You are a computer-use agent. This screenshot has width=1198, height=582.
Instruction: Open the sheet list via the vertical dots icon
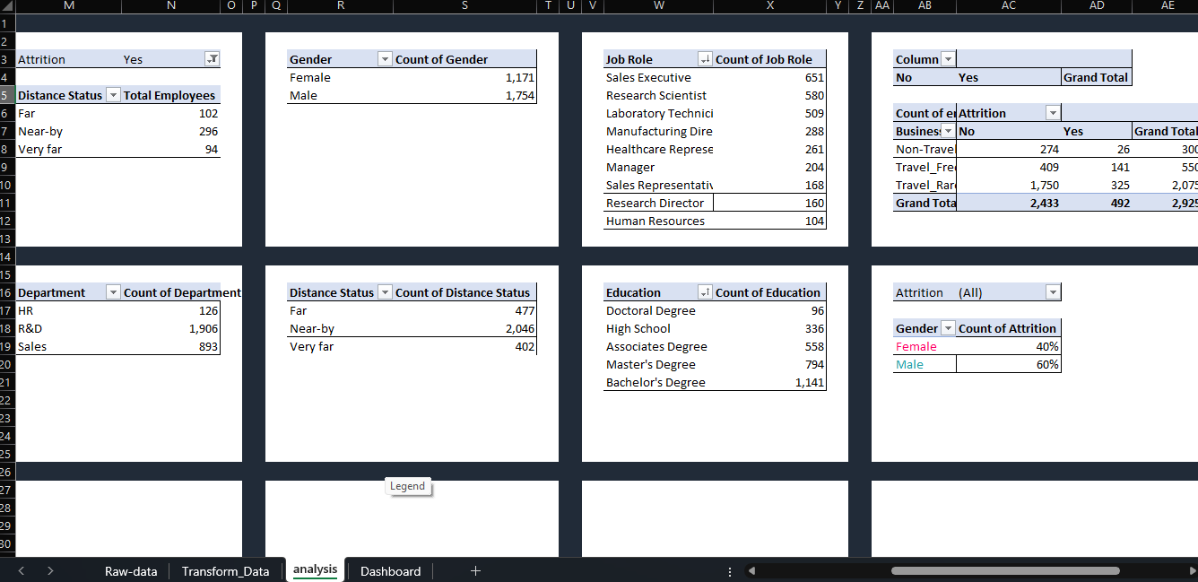click(729, 571)
